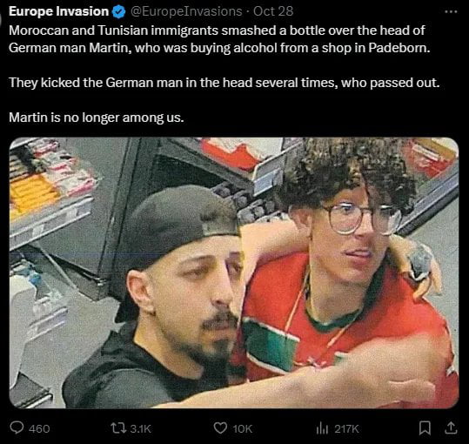Click the paragraph mentioning Padeborn shop
Screen dimensions: 469x444
[219, 39]
